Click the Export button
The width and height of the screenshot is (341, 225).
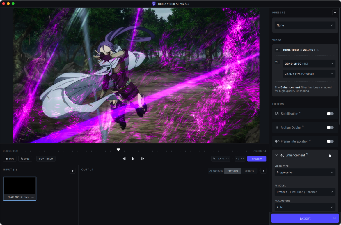coord(305,218)
